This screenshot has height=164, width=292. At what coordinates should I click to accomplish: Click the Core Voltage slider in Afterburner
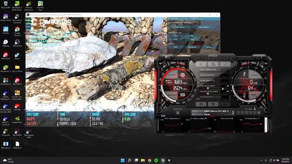214,72
